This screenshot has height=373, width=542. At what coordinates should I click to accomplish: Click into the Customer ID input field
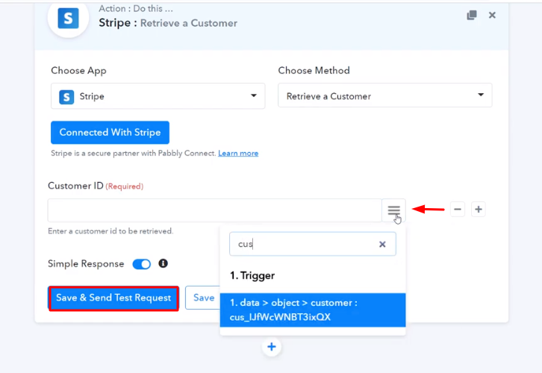pyautogui.click(x=215, y=210)
